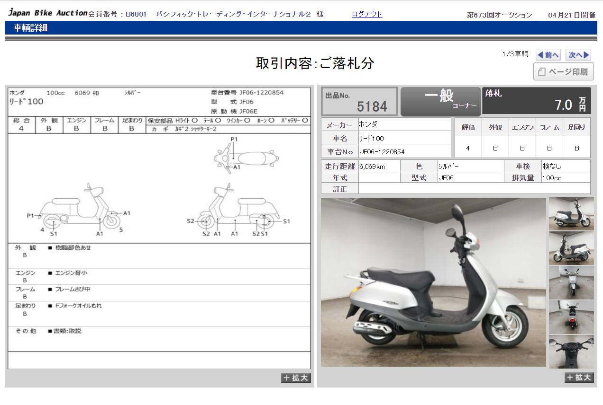This screenshot has width=603, height=405.
Task: Go to next vehicle with 次へ button
Action: (x=579, y=55)
